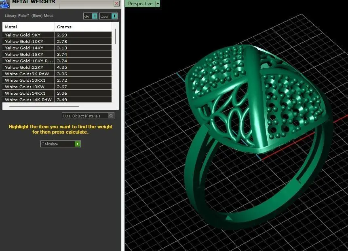Click the Grams column header

[x=83, y=27]
